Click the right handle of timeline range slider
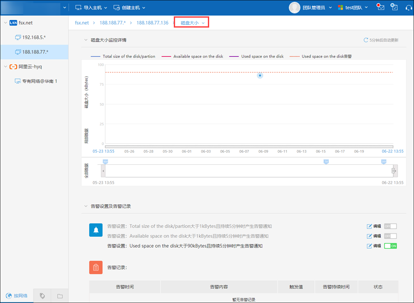414x303 pixels. (393, 171)
